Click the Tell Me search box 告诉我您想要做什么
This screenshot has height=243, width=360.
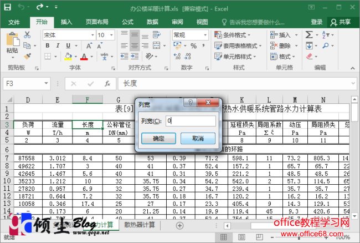[x=254, y=22]
